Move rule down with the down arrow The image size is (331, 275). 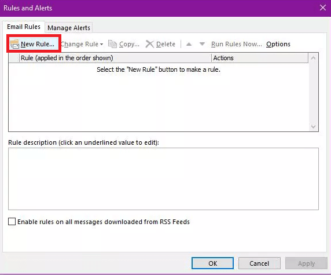pyautogui.click(x=202, y=44)
